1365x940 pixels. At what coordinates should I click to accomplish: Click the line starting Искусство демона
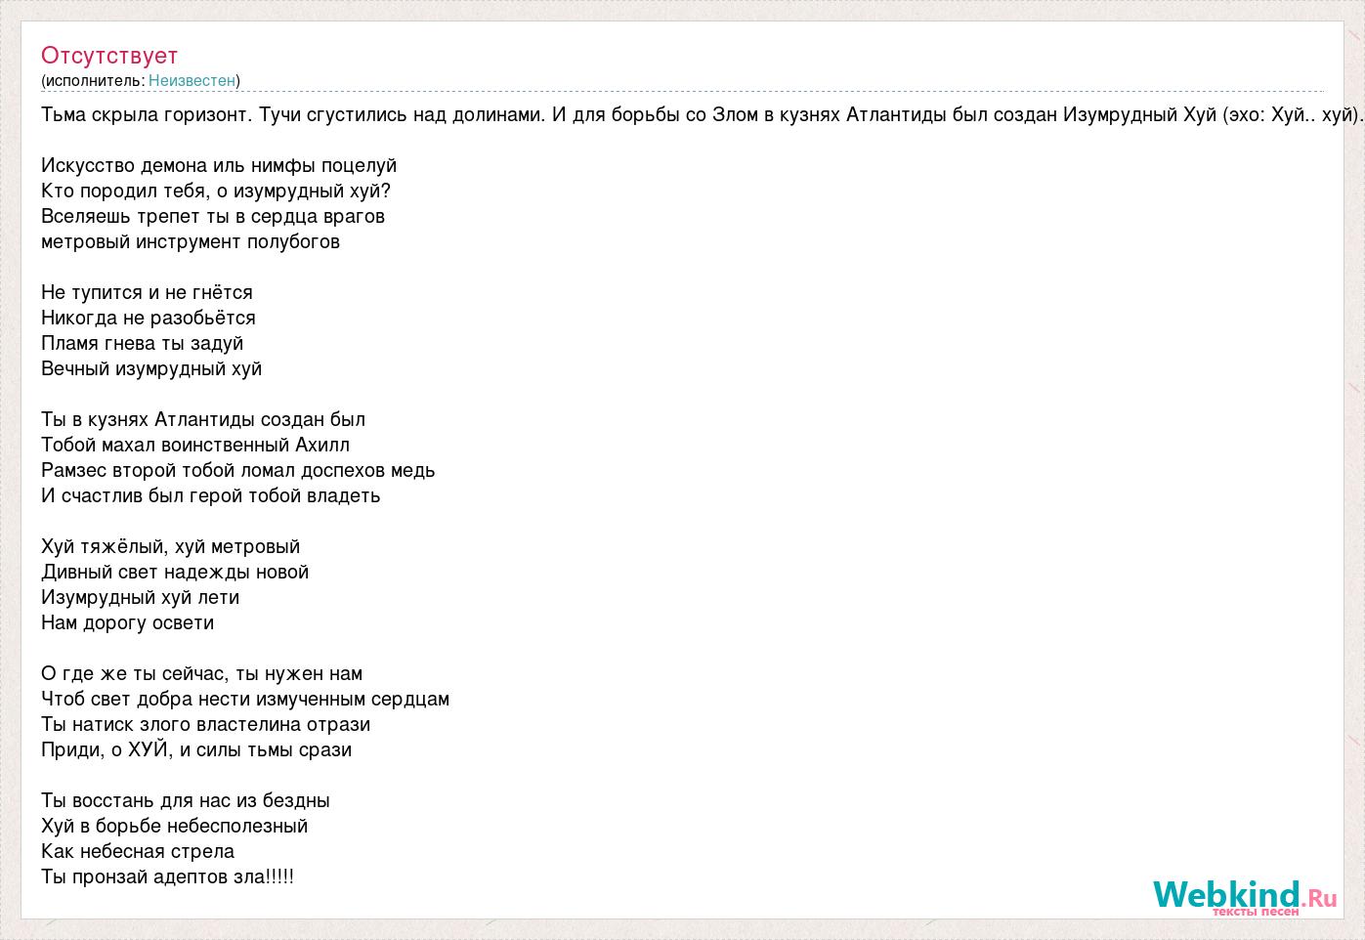(x=219, y=165)
